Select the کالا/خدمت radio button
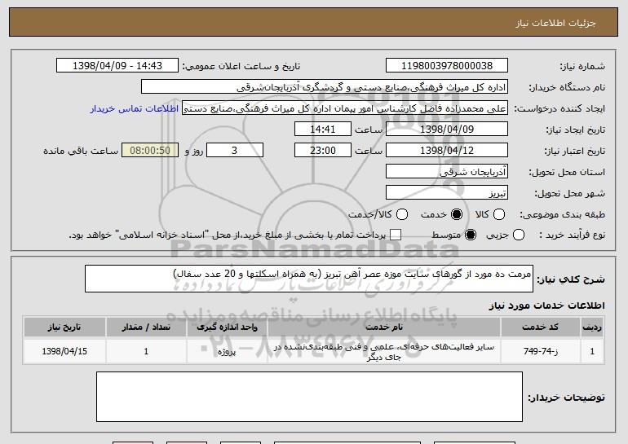Screen dimensions: 628x444 tap(402, 214)
